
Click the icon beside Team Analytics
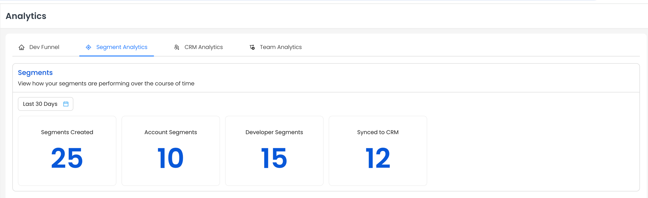[252, 47]
